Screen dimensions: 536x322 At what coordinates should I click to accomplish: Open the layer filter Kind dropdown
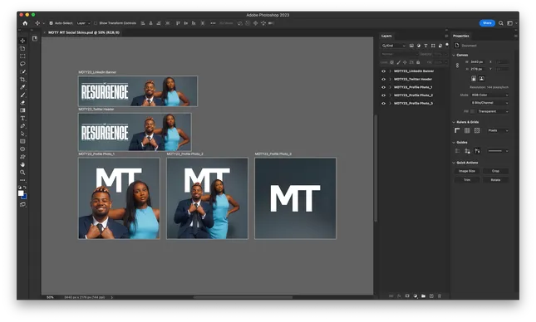click(x=393, y=46)
